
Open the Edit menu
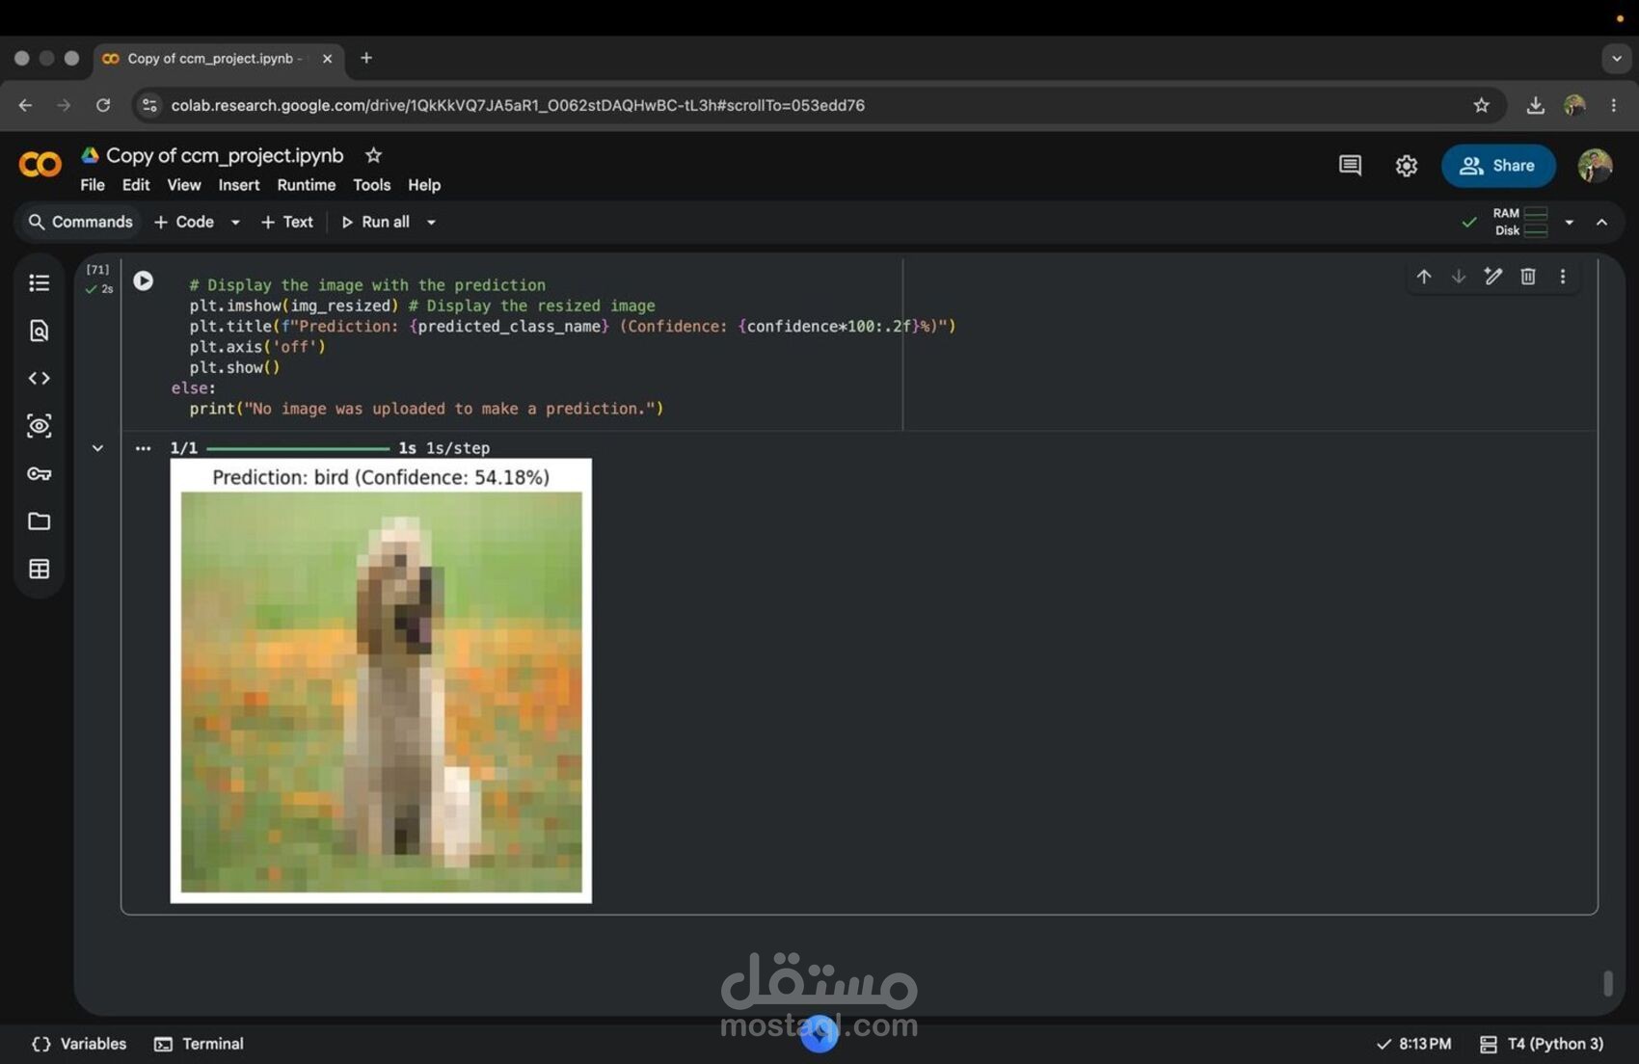(x=136, y=185)
